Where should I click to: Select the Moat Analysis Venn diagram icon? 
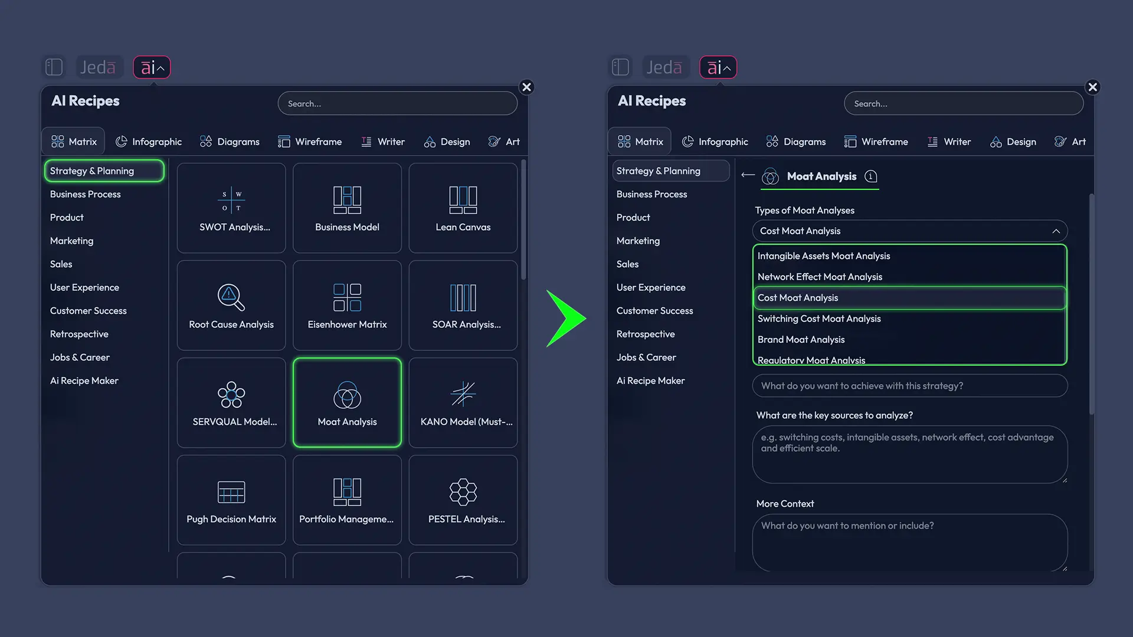pos(347,395)
